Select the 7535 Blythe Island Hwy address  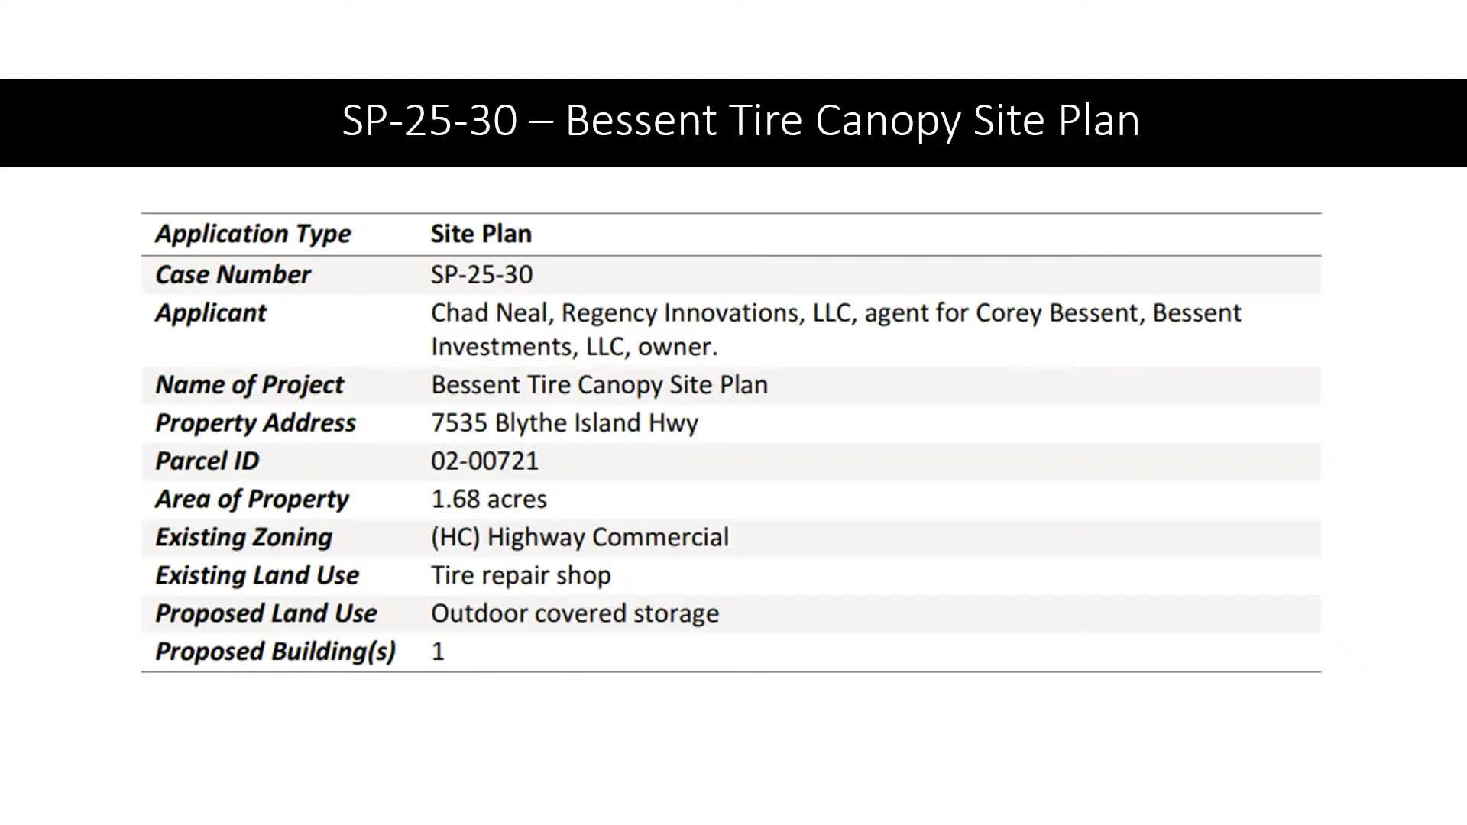click(x=564, y=422)
